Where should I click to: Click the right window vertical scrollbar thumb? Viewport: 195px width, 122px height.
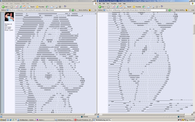(x=194, y=29)
